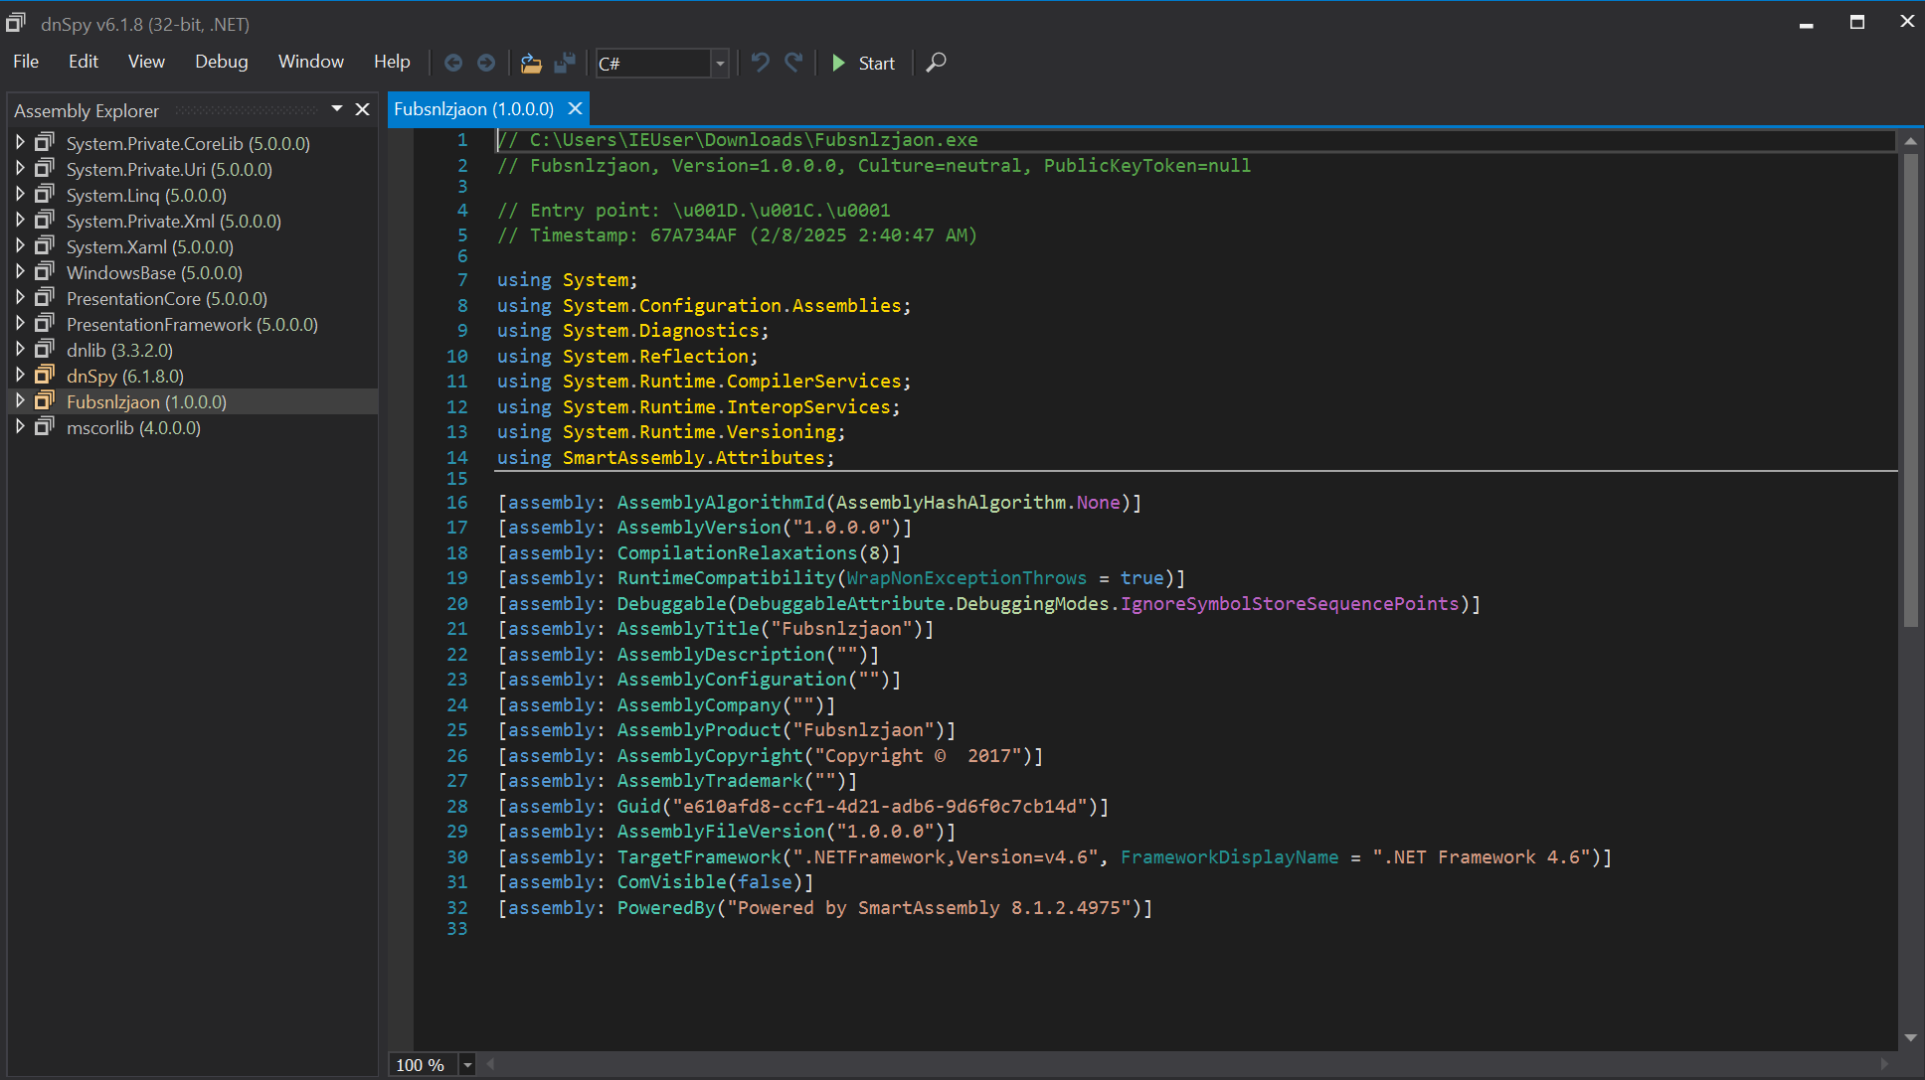
Task: Select dnlib (3.3.2.0) in tree
Action: pyautogui.click(x=119, y=351)
